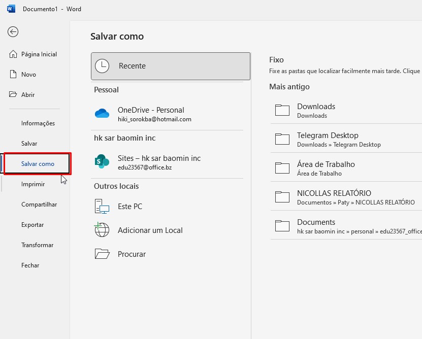Open the NICOLLAS RELATÓRIO folder entry

tap(346, 197)
